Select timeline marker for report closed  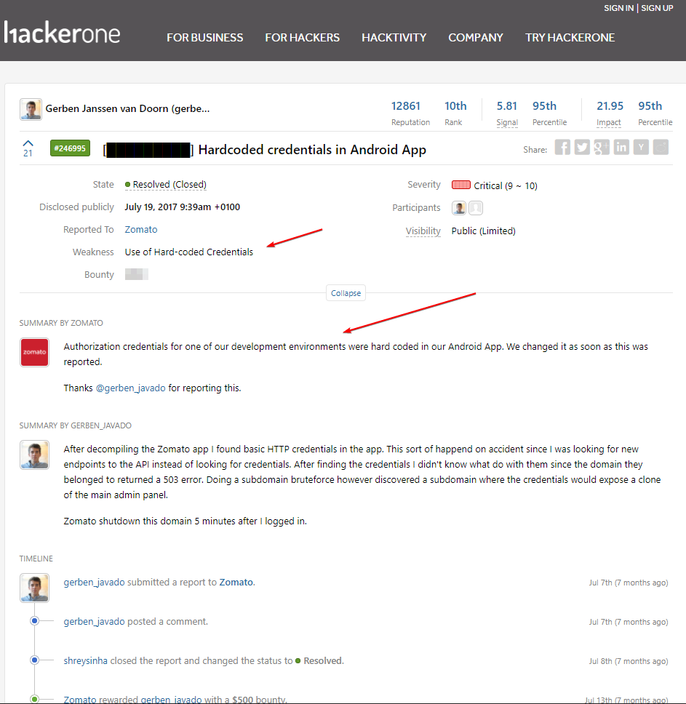point(35,660)
